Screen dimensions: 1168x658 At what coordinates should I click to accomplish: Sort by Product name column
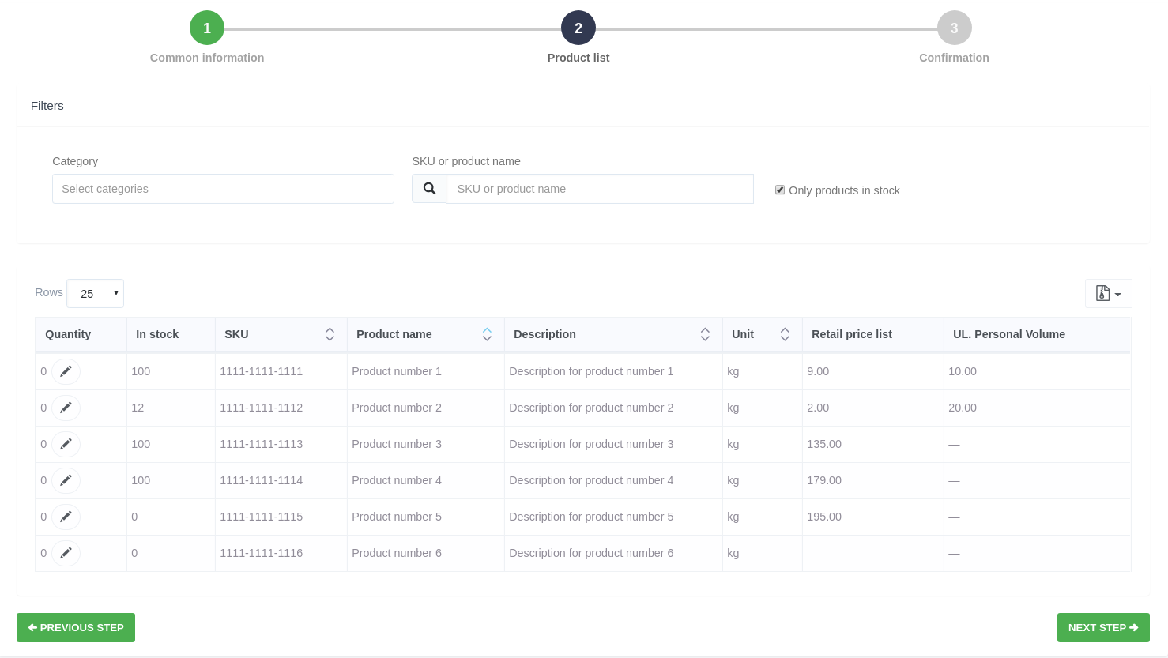pyautogui.click(x=487, y=334)
